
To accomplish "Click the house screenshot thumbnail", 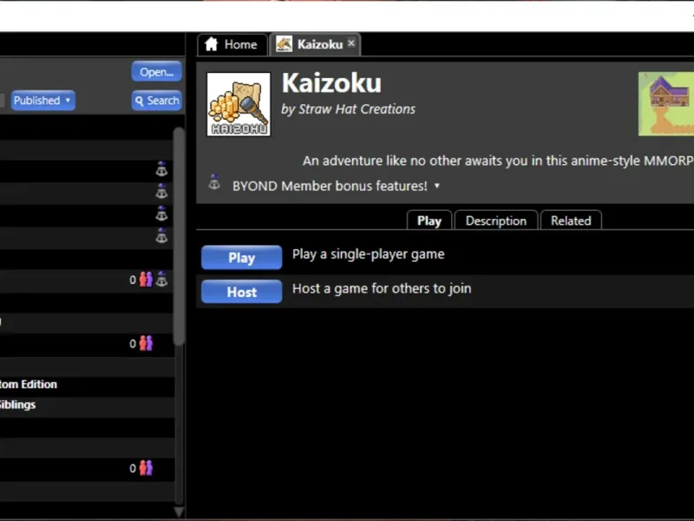I will click(665, 104).
